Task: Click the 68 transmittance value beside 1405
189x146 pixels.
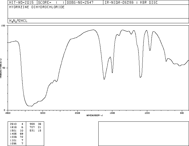Action: click(22, 134)
